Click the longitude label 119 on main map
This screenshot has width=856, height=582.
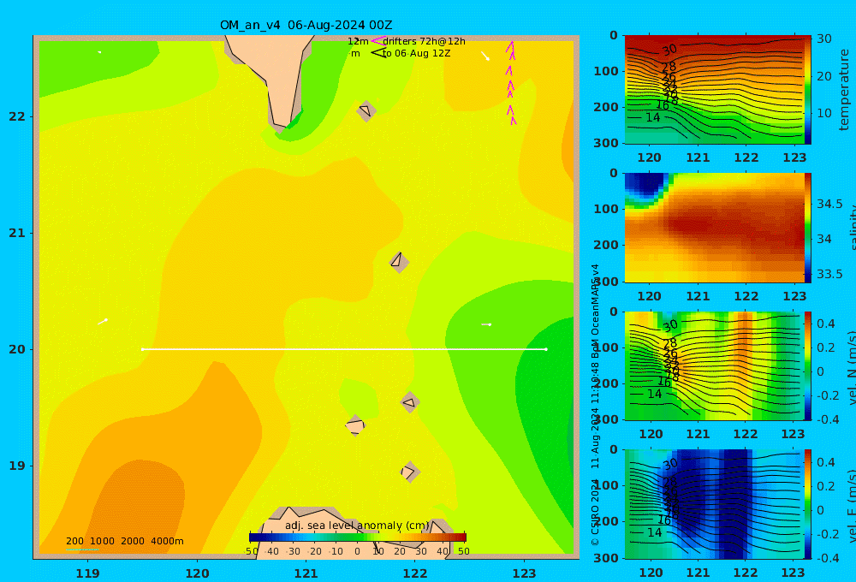87,573
